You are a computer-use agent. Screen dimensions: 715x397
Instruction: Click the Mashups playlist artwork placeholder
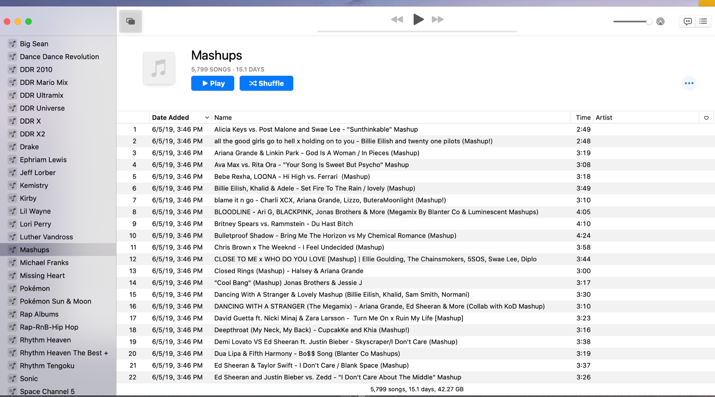(x=159, y=68)
